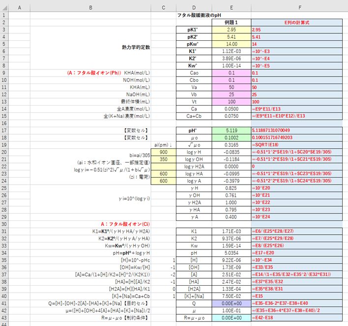This screenshot has width=348, height=326.
Task: Select row 17 header
Action: tap(4, 131)
